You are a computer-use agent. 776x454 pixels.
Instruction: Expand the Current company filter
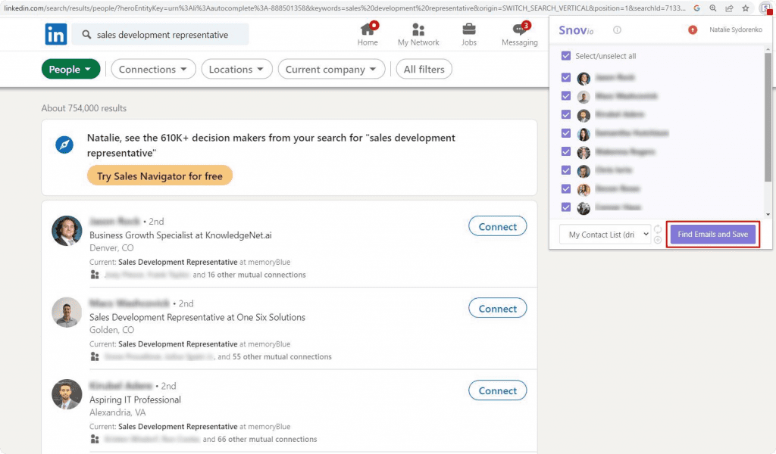(332, 69)
